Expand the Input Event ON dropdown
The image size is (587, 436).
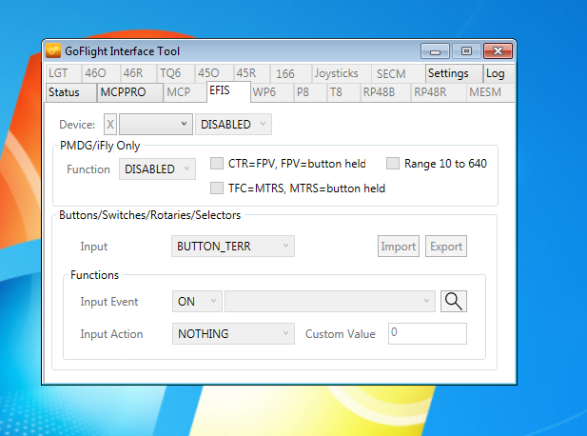[197, 301]
